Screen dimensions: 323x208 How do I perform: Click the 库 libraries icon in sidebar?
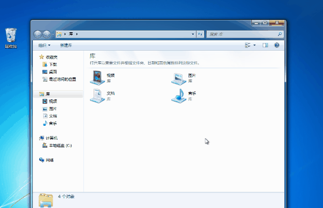tap(41, 94)
